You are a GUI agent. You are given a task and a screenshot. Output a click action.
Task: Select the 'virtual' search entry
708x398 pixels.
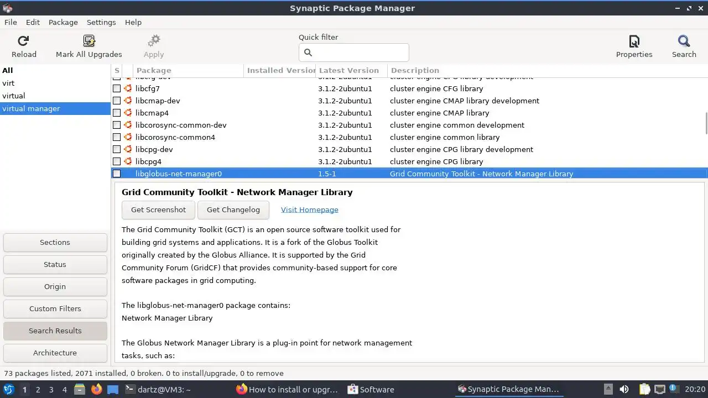[55, 96]
